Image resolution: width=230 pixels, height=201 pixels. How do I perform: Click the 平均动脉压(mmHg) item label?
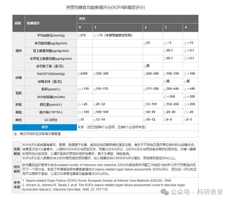coord(51,36)
